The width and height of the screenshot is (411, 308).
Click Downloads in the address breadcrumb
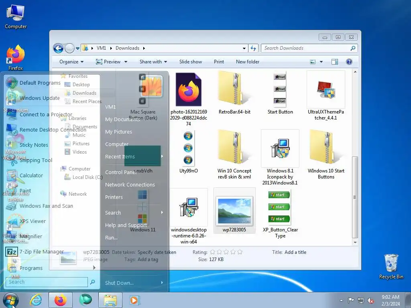point(127,48)
